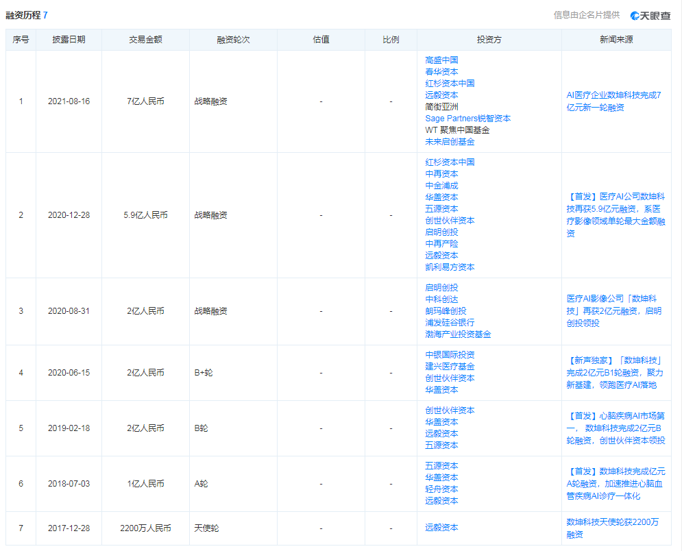This screenshot has width=682, height=551.
Task: Open news 数坤科技天使轮获2200万融资
Action: 612,528
